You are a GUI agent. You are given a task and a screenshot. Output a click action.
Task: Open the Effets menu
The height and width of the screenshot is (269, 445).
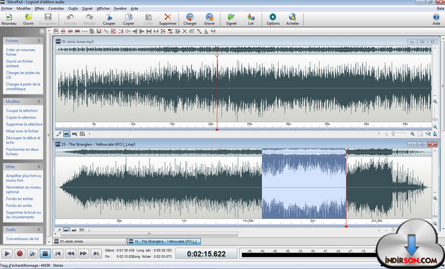[x=40, y=8]
